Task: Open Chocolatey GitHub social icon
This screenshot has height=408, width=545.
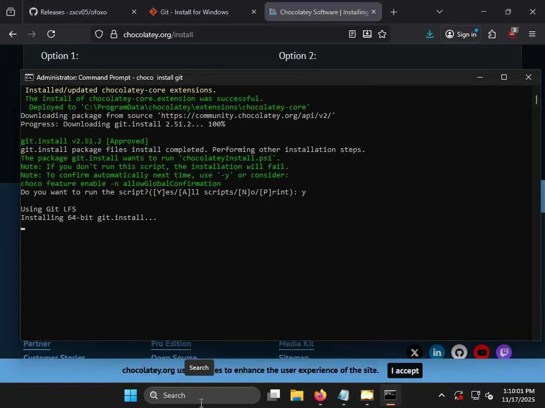Action: tap(459, 353)
